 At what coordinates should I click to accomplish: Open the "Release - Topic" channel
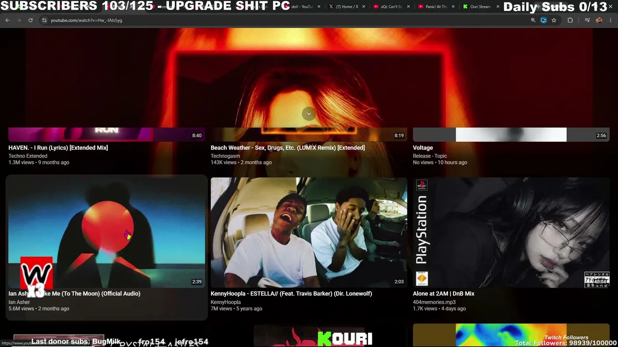tap(430, 156)
